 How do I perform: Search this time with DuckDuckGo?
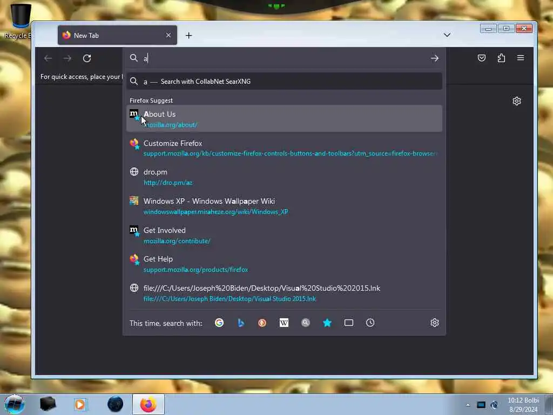point(262,323)
